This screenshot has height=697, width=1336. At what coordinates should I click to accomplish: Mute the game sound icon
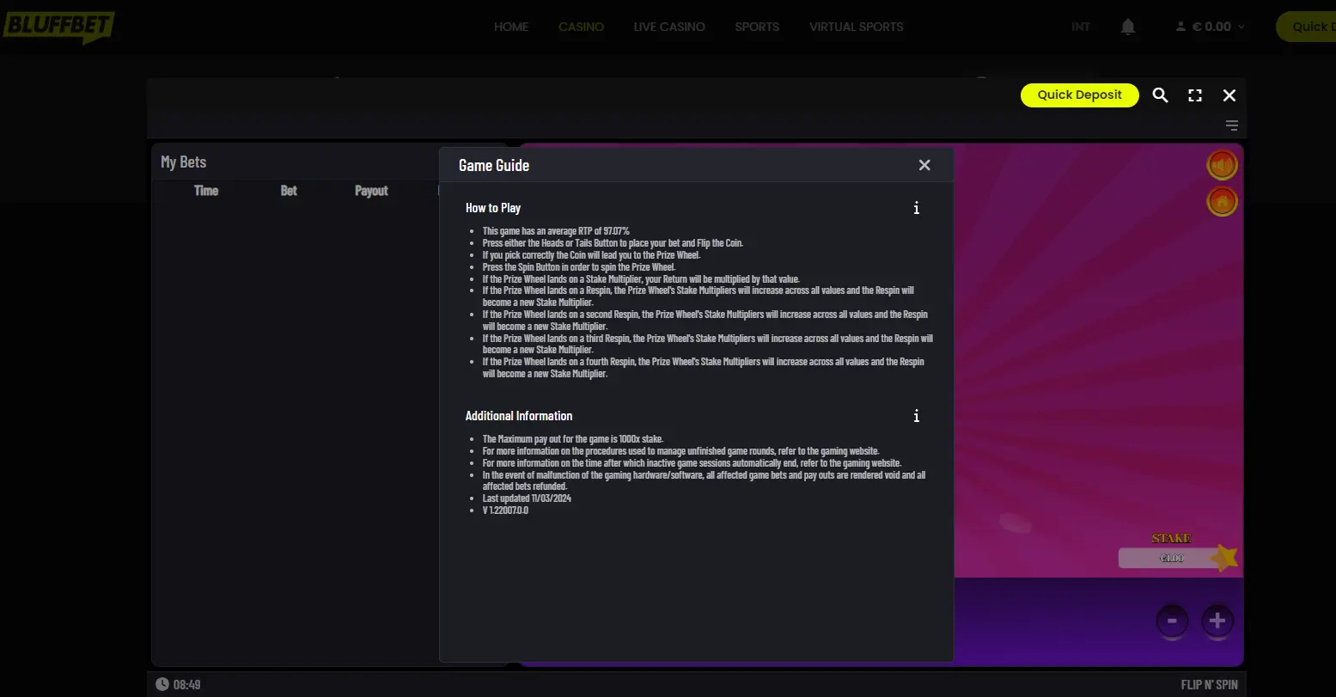[1222, 165]
